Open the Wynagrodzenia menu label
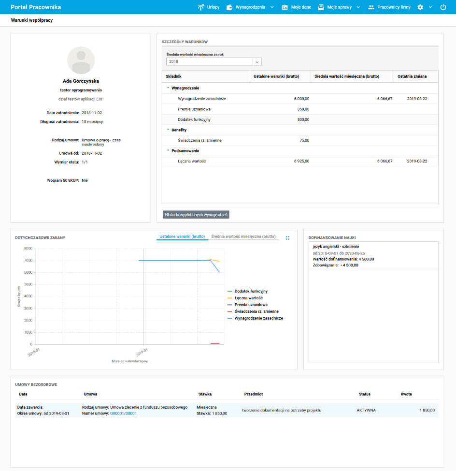This screenshot has width=456, height=471. pos(250,7)
